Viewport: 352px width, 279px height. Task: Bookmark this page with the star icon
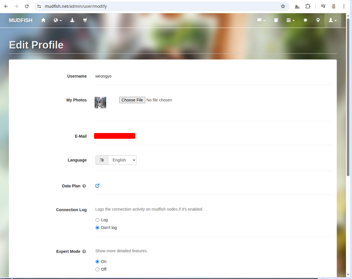click(283, 6)
